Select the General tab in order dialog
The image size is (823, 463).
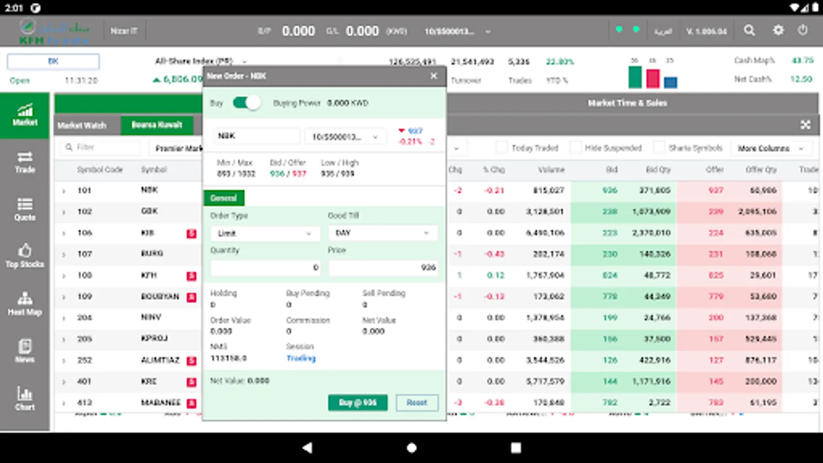pyautogui.click(x=224, y=198)
